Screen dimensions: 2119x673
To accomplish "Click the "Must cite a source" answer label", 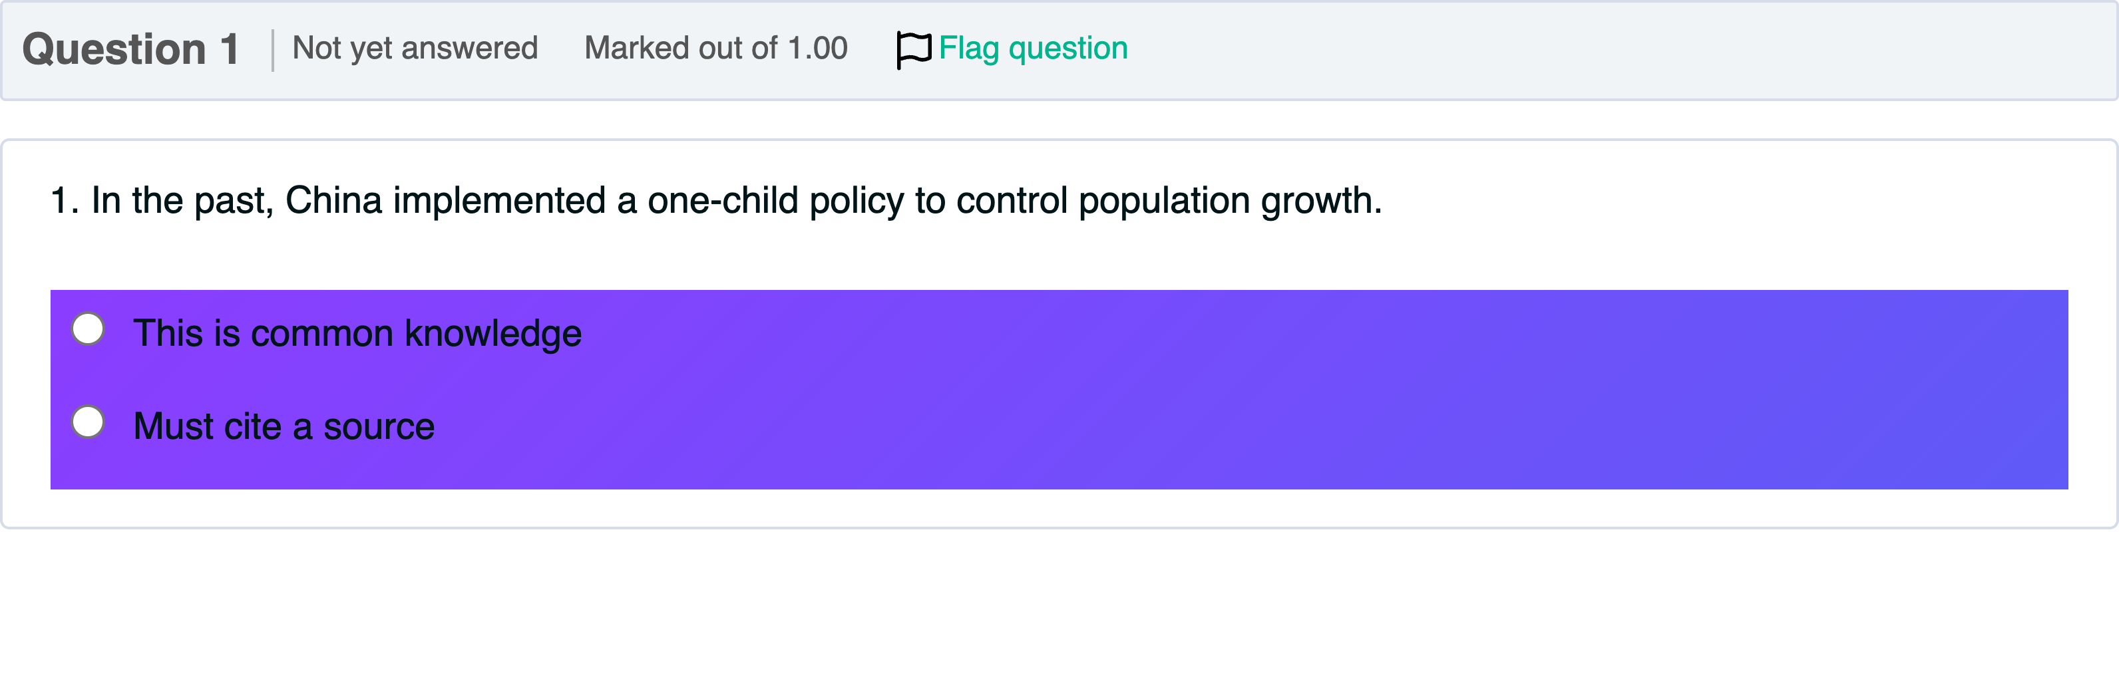I will (x=284, y=426).
